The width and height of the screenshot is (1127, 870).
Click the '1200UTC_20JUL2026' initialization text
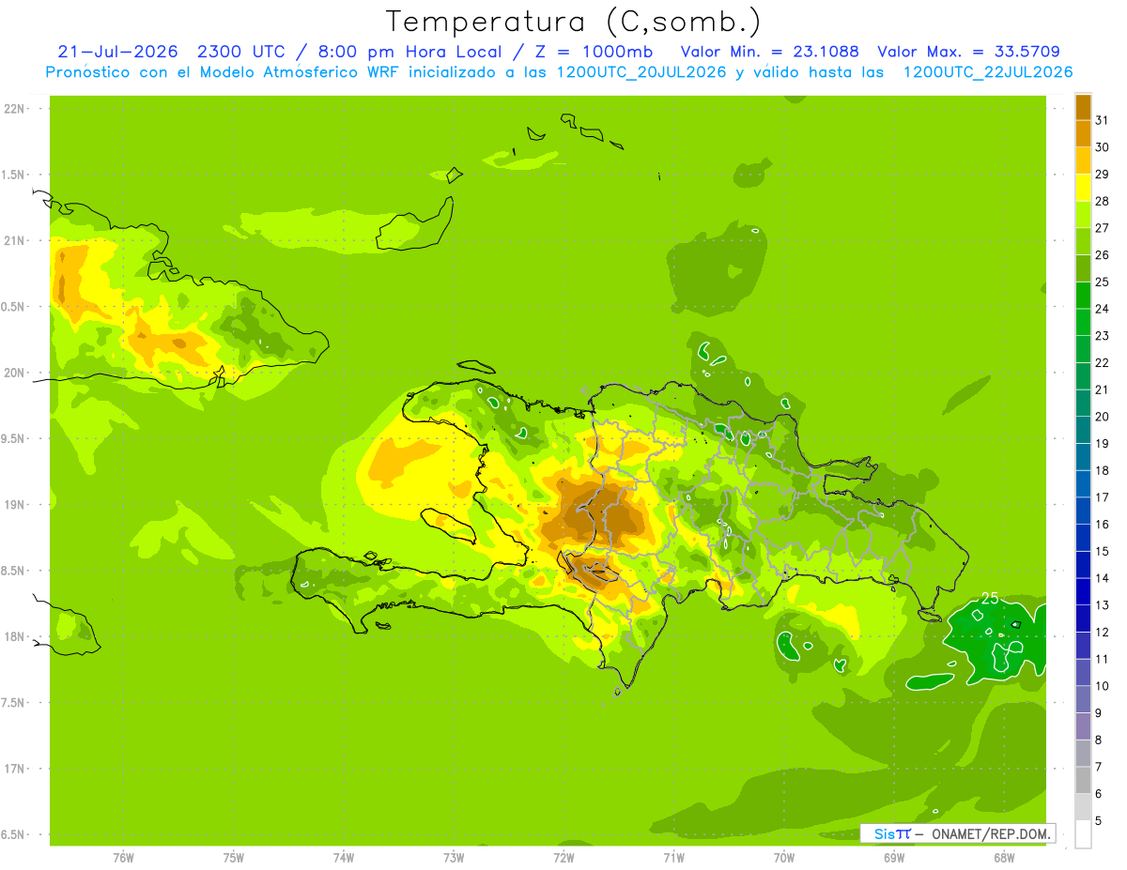(x=641, y=72)
